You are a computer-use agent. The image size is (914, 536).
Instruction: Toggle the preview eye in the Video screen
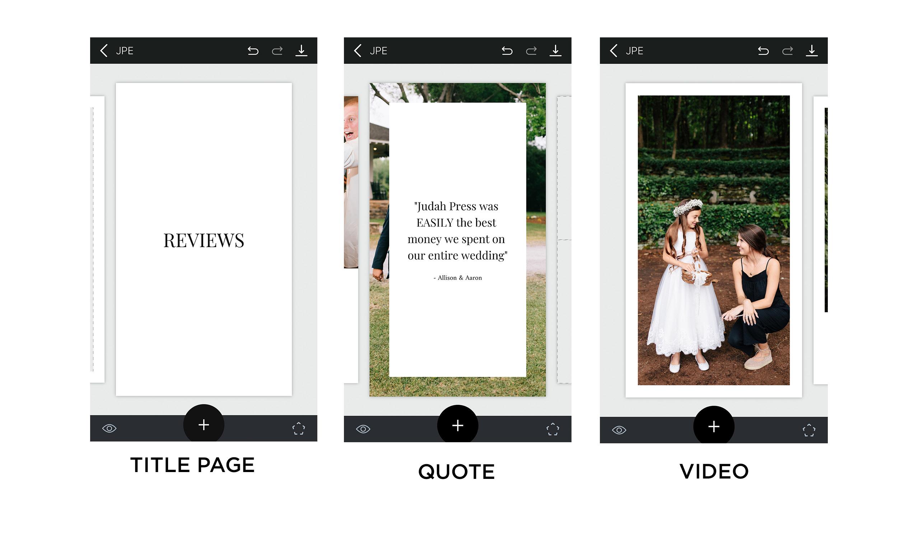pyautogui.click(x=619, y=430)
